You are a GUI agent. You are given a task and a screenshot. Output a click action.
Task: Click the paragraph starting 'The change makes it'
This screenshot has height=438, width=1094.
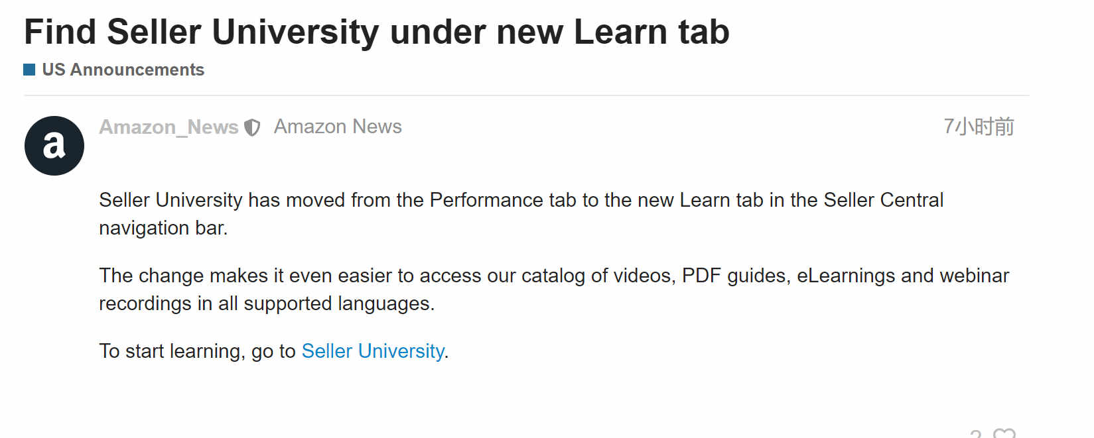click(x=554, y=290)
